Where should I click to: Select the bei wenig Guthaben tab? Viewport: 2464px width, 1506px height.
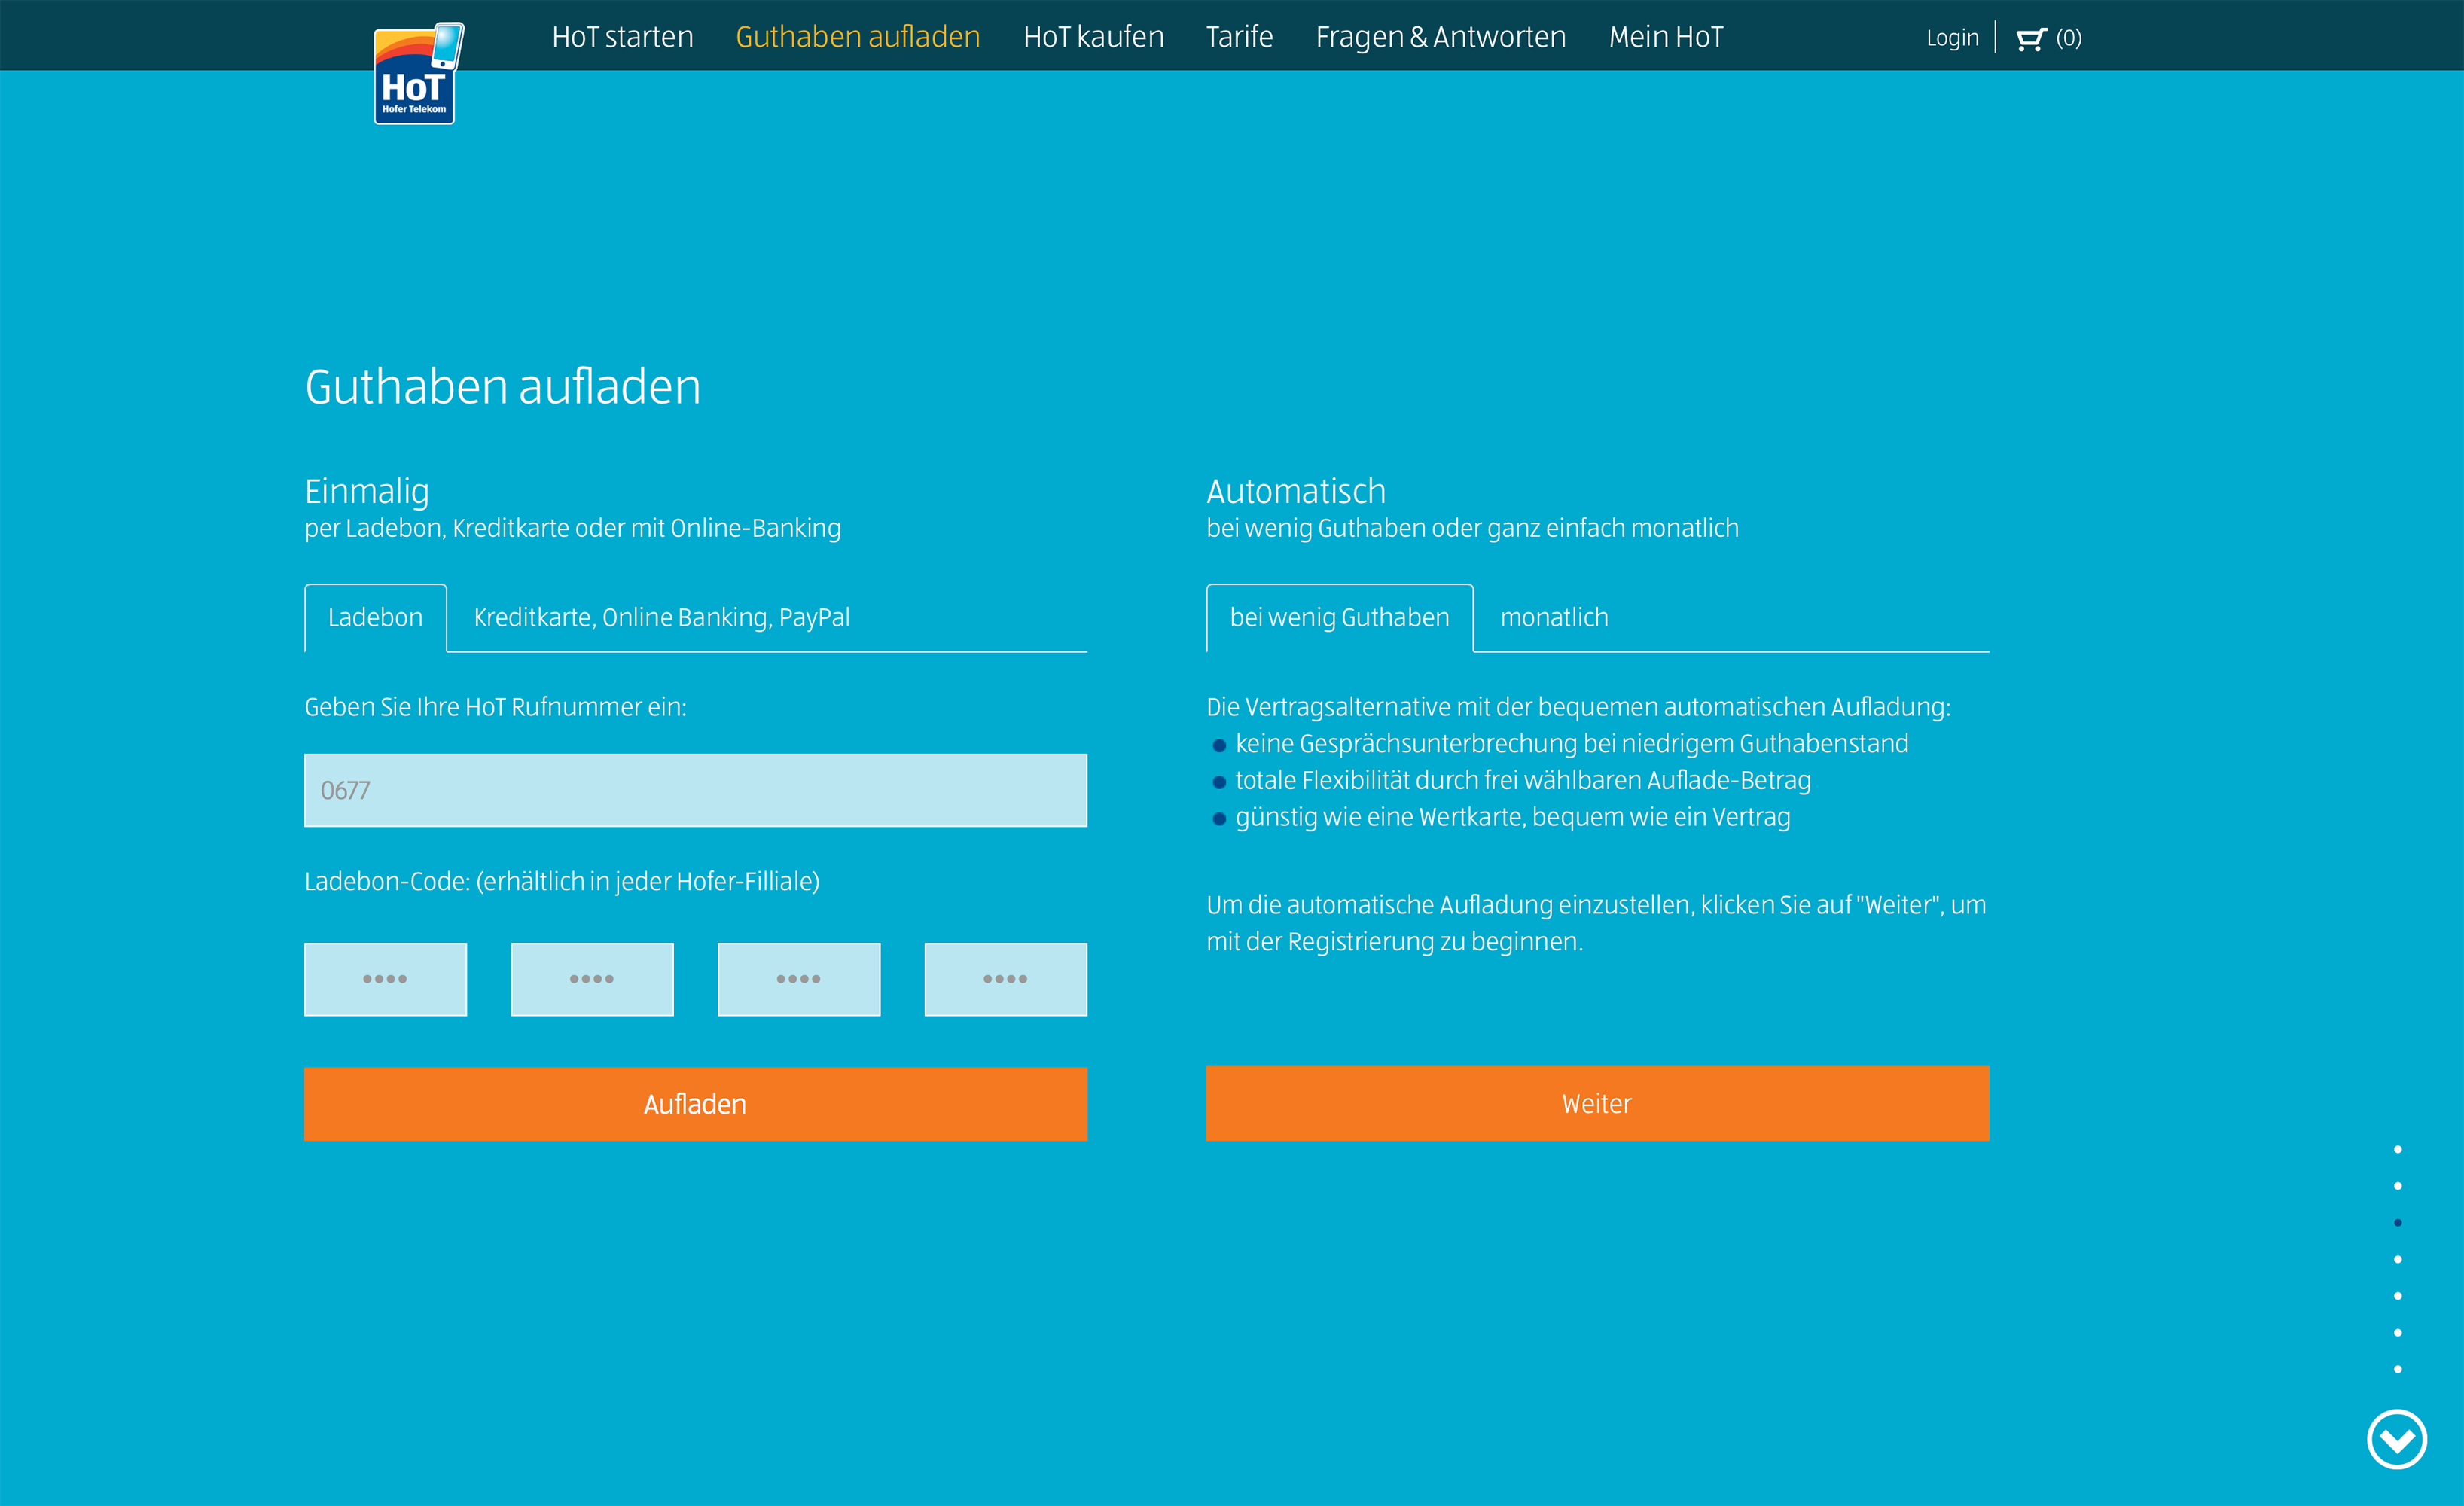point(1338,618)
